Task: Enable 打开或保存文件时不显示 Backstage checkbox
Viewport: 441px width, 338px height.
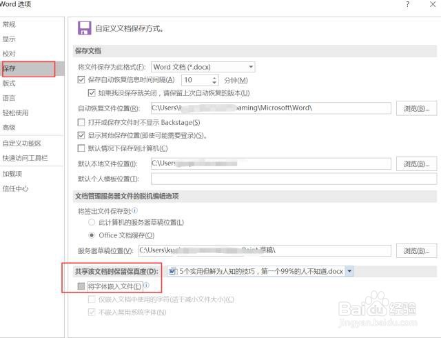Action: tap(81, 122)
